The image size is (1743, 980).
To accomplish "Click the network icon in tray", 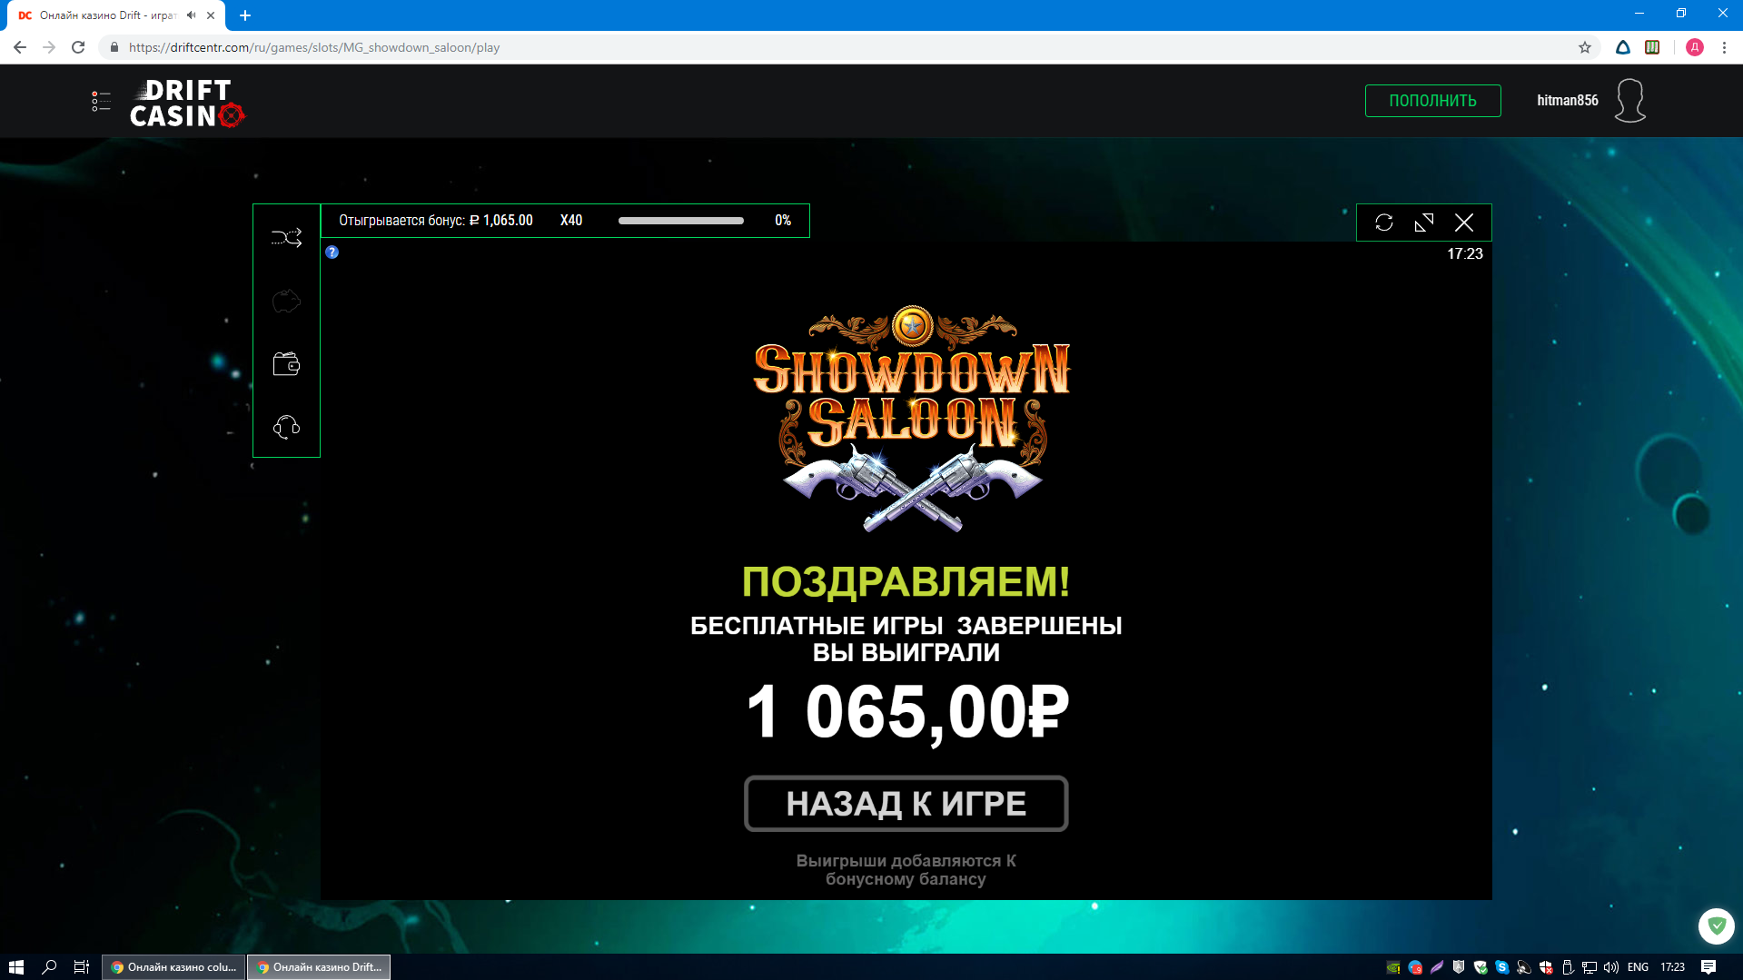I will tap(1589, 967).
